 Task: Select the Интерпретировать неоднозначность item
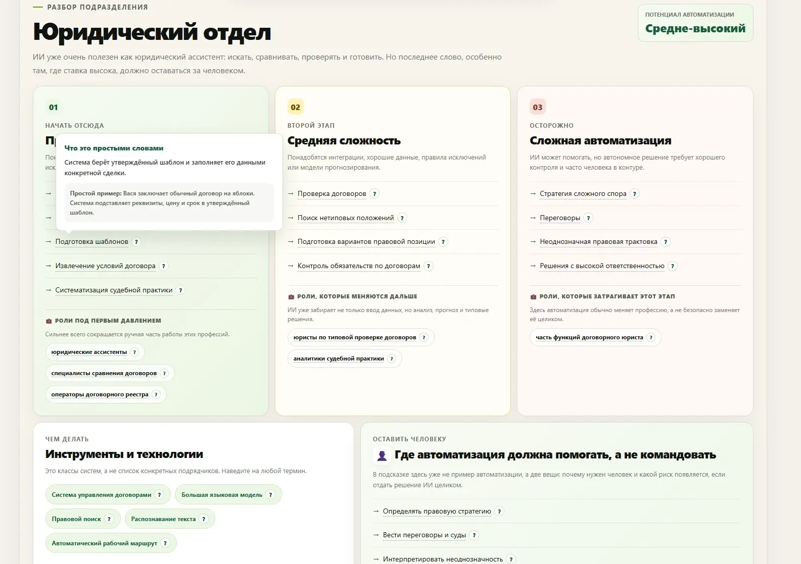click(x=443, y=559)
